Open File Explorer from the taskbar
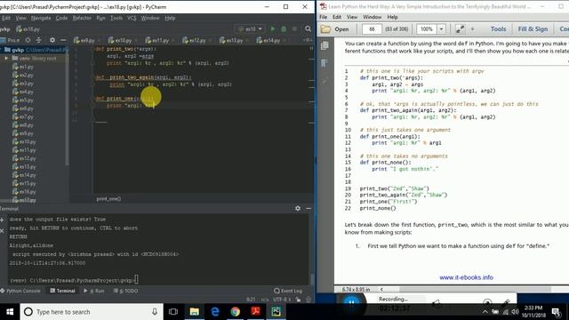The image size is (569, 320). pos(194,312)
